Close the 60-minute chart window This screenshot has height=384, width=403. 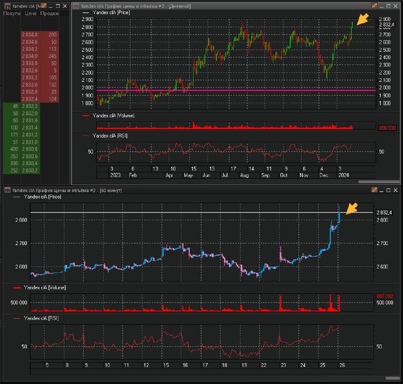coord(395,190)
